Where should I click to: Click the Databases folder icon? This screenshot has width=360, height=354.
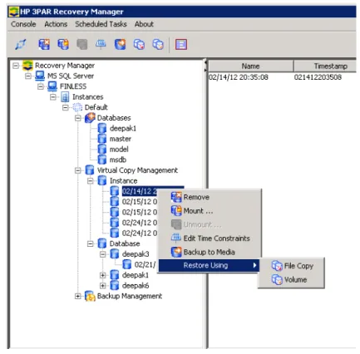tap(90, 118)
